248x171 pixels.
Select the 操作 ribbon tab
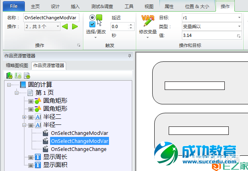click(225, 6)
